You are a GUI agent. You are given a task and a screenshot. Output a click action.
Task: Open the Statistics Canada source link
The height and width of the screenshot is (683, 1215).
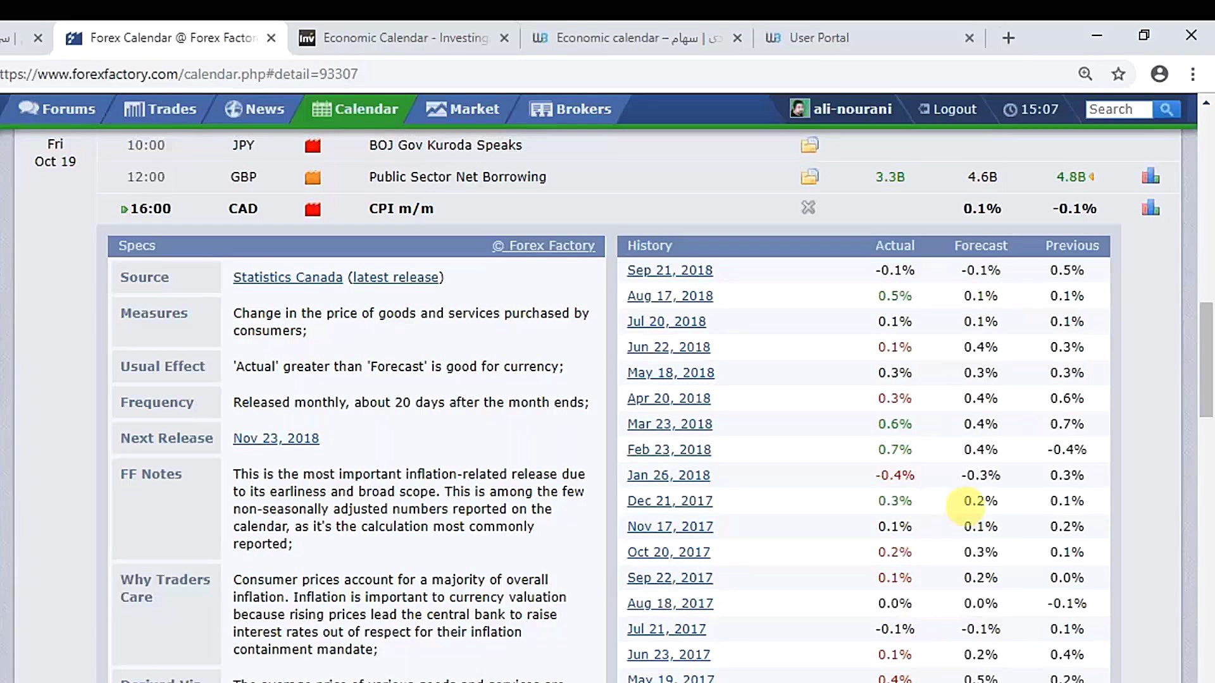pos(287,277)
